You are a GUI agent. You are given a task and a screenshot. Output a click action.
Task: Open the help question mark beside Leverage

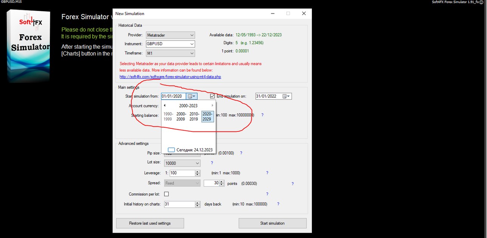click(267, 173)
